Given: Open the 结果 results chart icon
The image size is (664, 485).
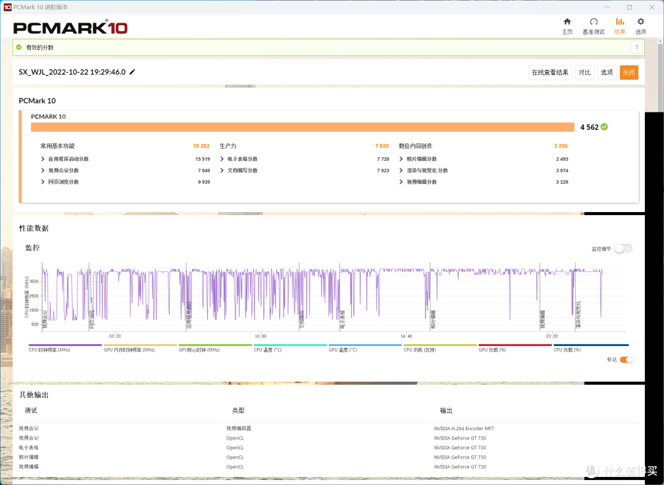Looking at the screenshot, I should 620,26.
